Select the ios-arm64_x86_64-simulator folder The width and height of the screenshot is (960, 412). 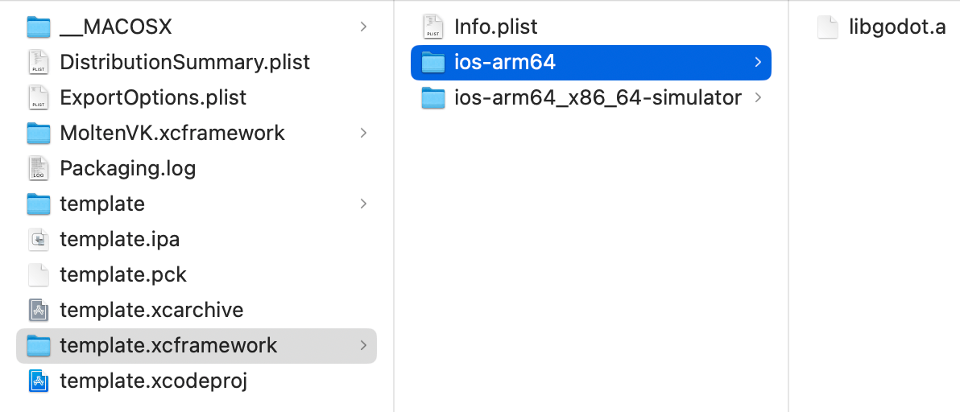click(x=591, y=98)
